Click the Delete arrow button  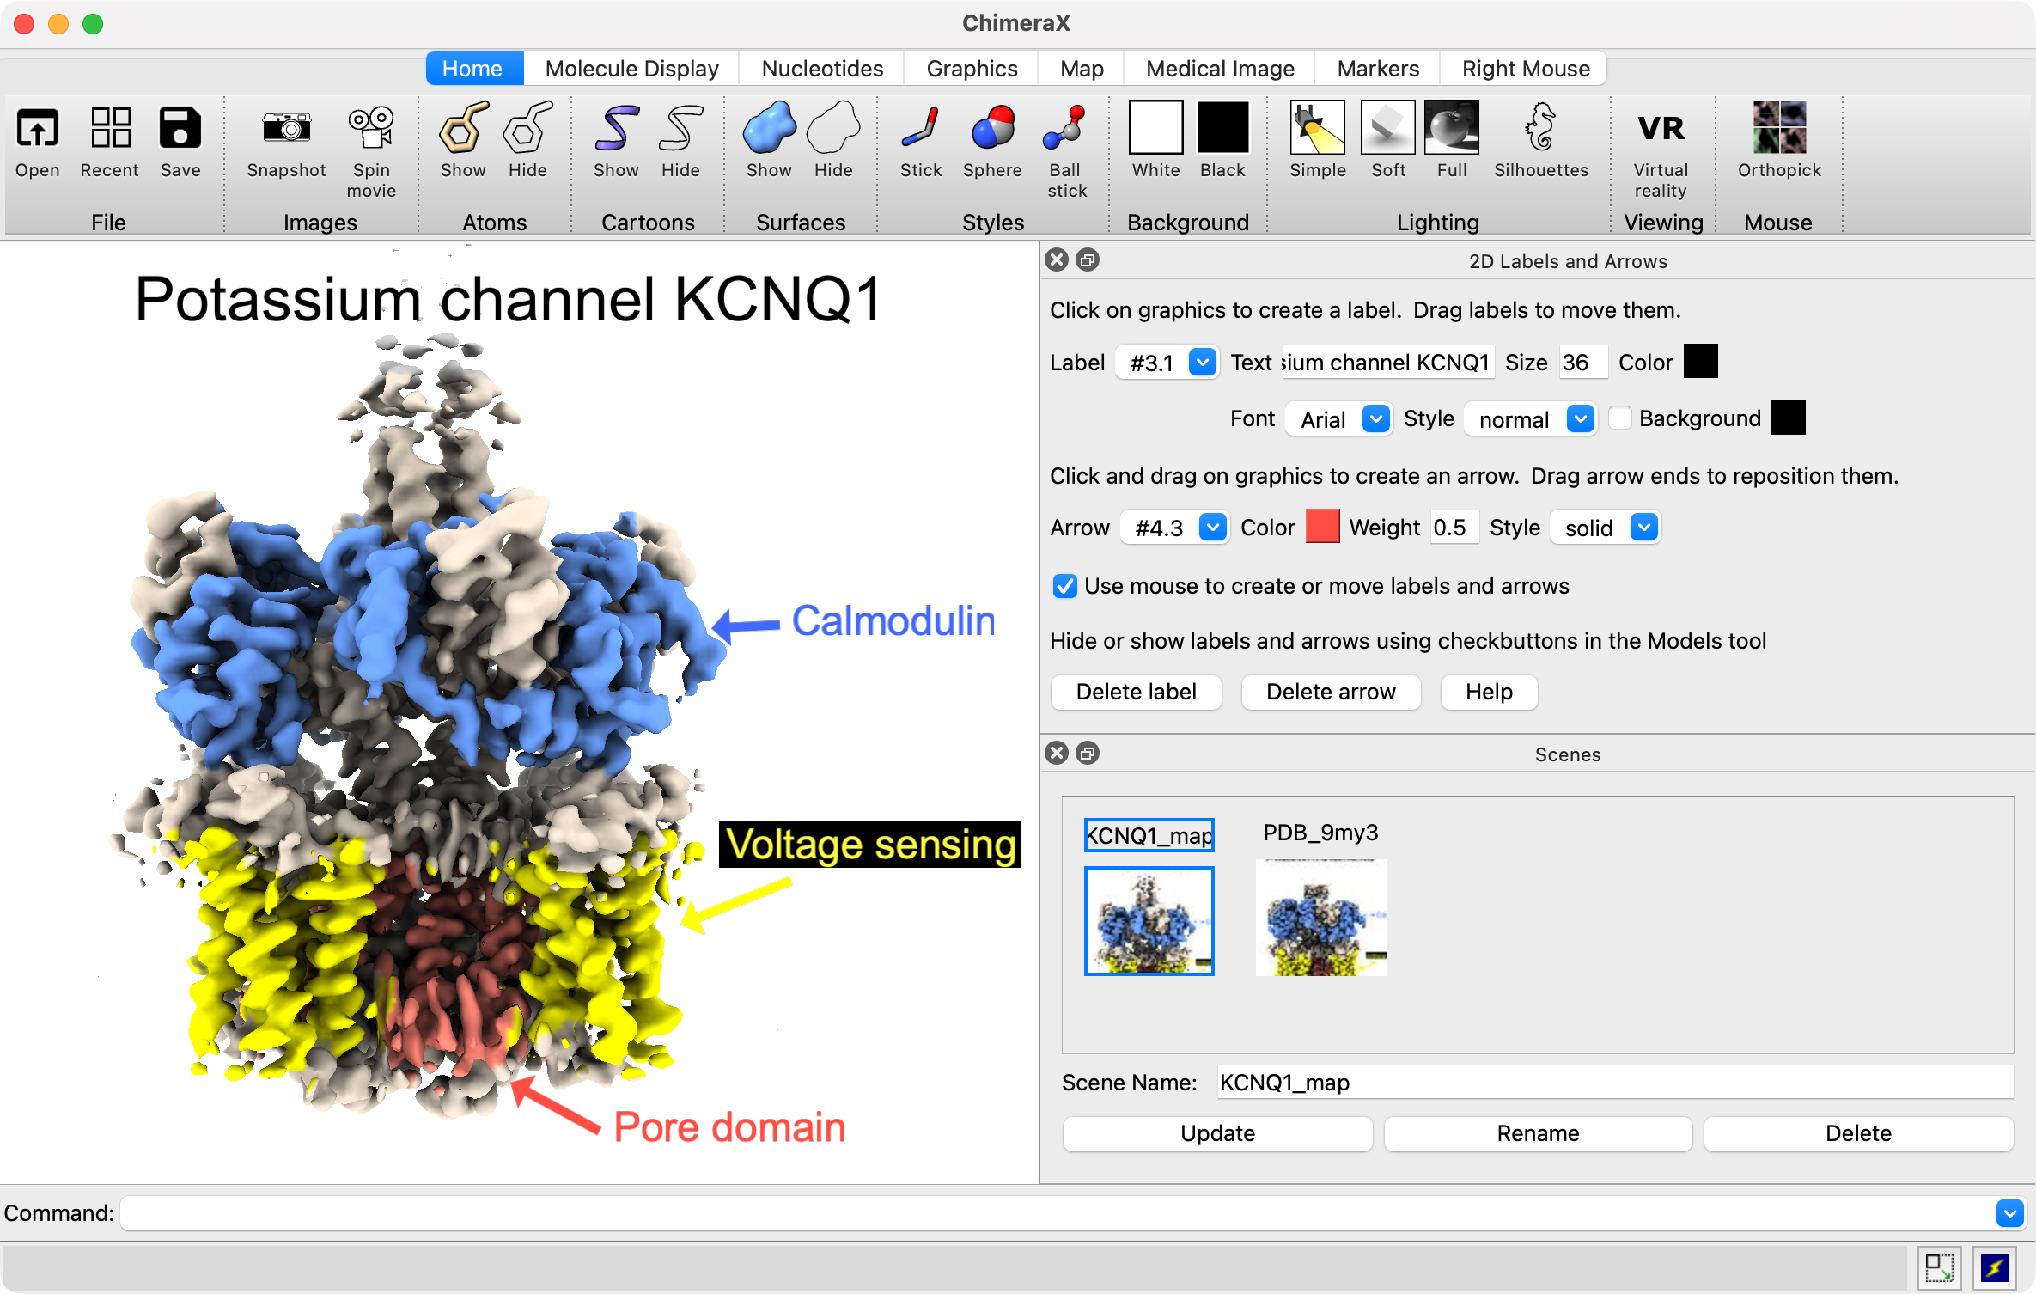pos(1330,693)
